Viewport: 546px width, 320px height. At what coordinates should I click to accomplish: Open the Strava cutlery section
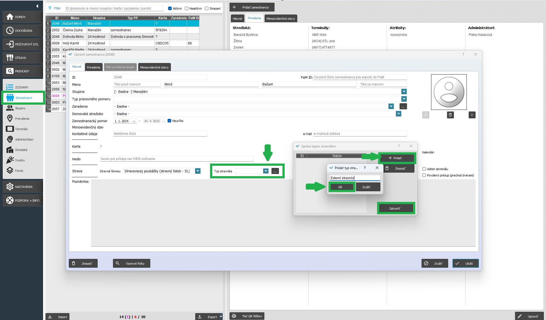(x=10, y=58)
